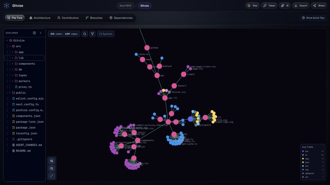Screen dimensions: 330x185
Task: Open the AI button
Action: 285,6
